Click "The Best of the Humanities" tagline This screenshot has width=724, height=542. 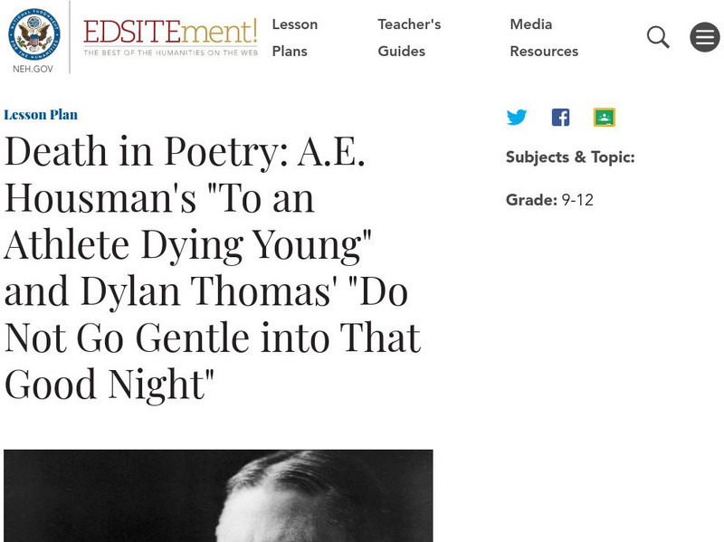(x=170, y=53)
